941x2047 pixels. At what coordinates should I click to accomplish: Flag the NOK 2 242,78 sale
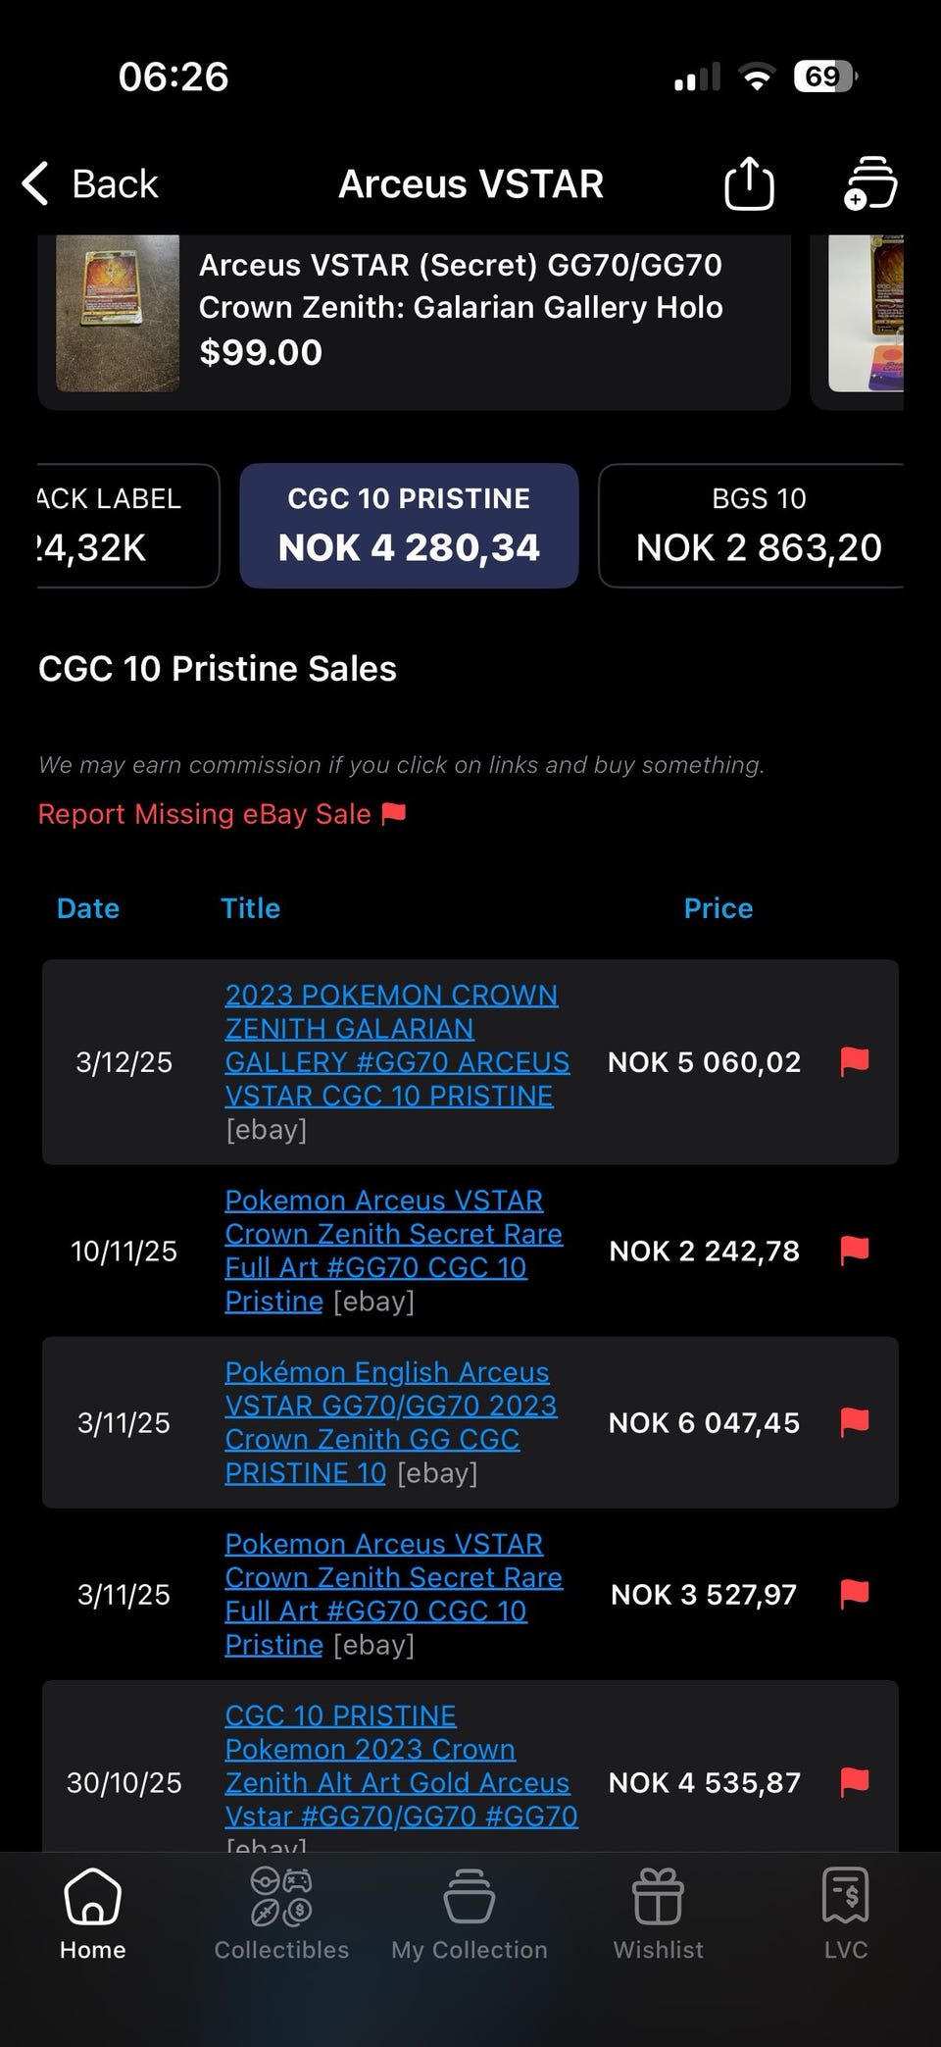pos(855,1251)
